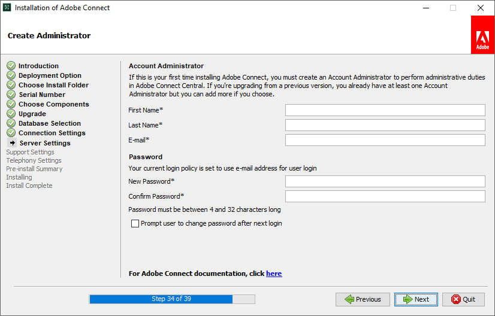495x316 pixels.
Task: Select the Installing step label
Action: (x=19, y=177)
